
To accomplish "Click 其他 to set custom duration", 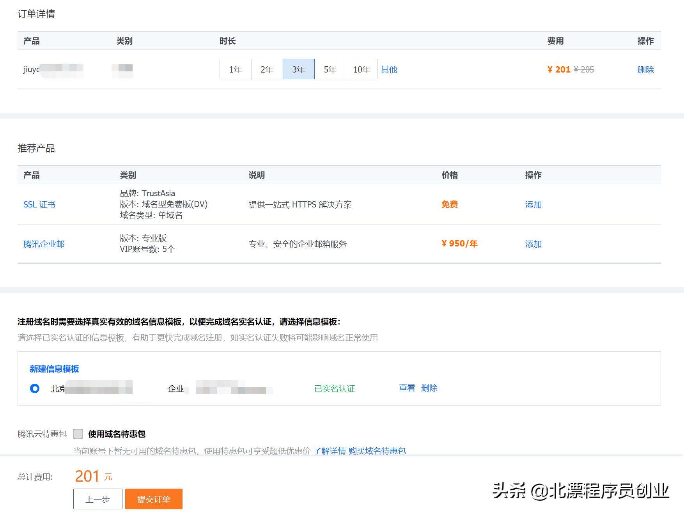I will [x=388, y=69].
